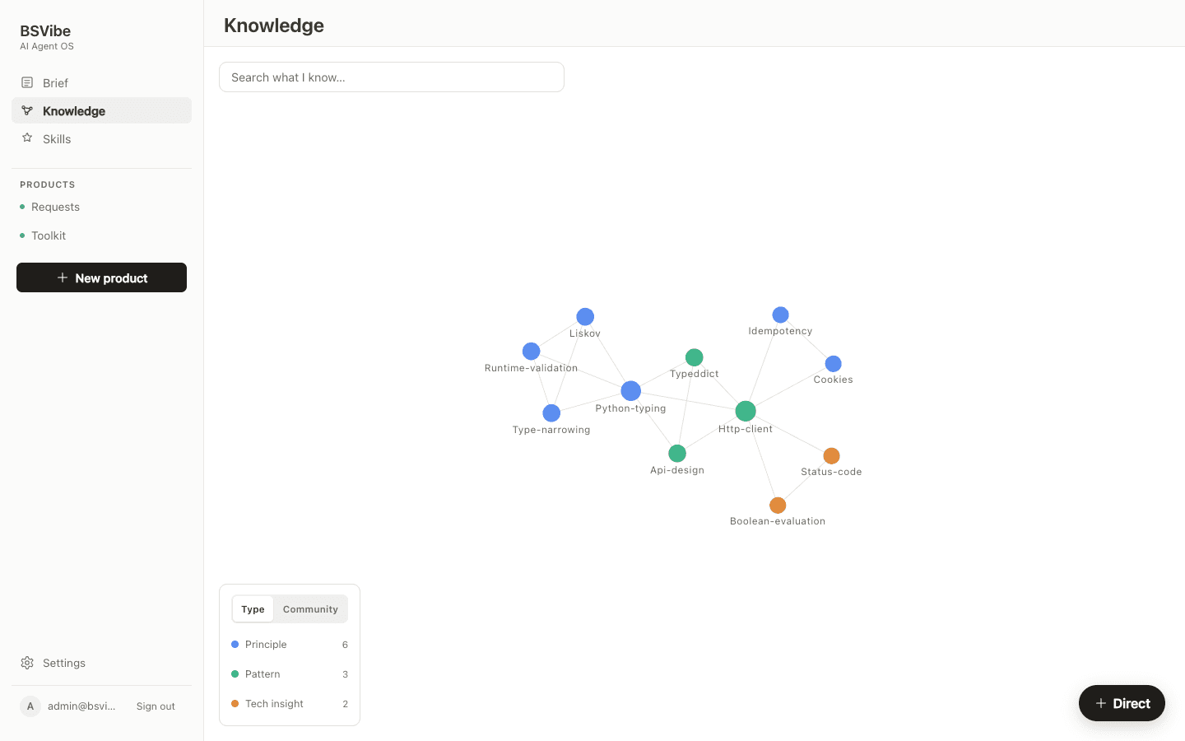Click the Knowledge page heading
This screenshot has height=741, width=1185.
tap(274, 26)
